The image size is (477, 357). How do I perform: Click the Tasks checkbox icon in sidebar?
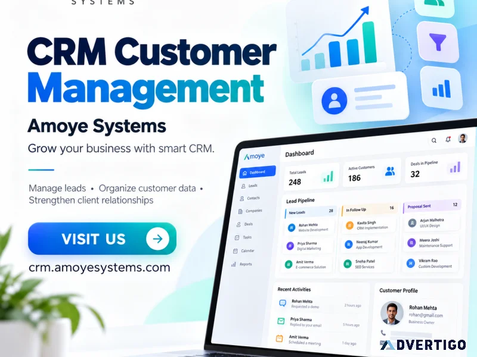click(237, 237)
